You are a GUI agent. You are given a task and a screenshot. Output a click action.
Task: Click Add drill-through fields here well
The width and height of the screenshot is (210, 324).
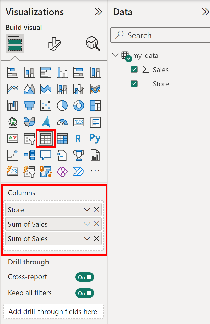[x=53, y=311]
